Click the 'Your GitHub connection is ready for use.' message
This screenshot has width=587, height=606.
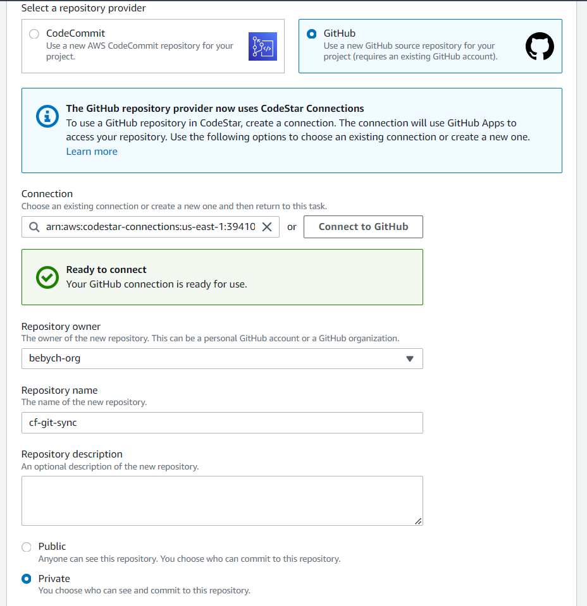click(x=156, y=284)
